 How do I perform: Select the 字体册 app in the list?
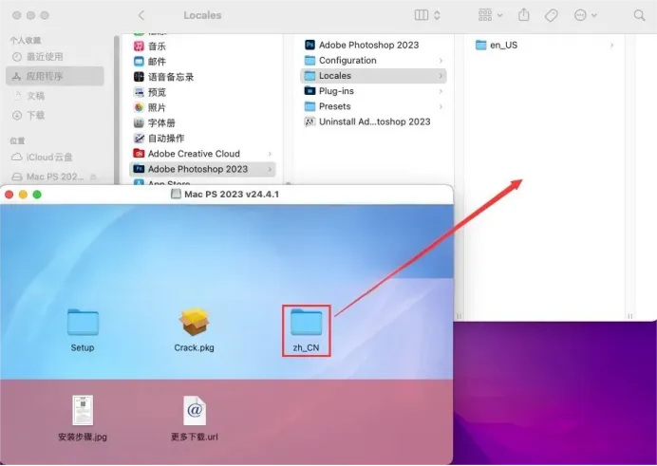202,123
